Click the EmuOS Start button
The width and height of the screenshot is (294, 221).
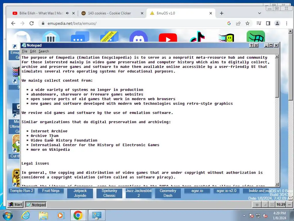(16, 205)
